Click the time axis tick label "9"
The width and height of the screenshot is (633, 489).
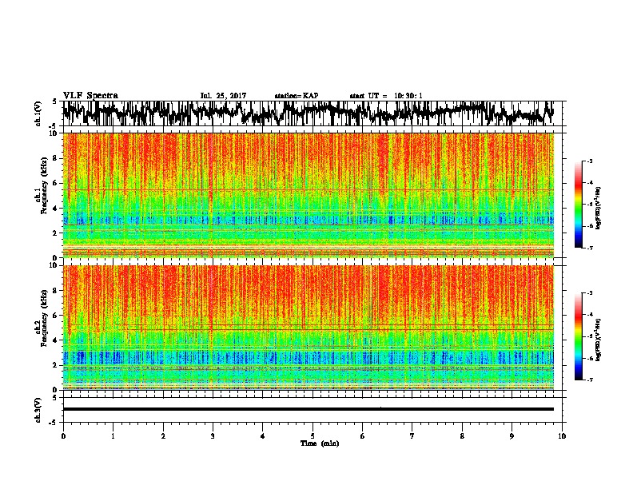(512, 436)
